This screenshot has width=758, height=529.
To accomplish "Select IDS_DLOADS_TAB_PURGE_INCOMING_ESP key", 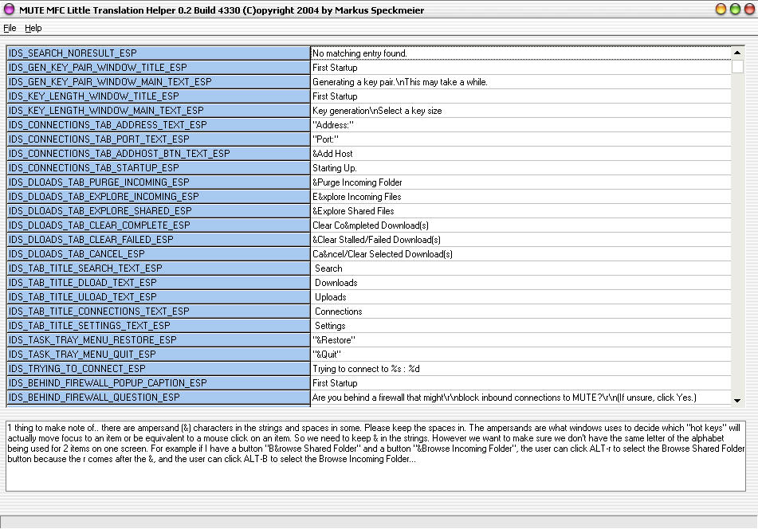I will 159,182.
